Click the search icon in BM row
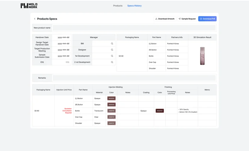Screen dimensions: 249x151 112,43
